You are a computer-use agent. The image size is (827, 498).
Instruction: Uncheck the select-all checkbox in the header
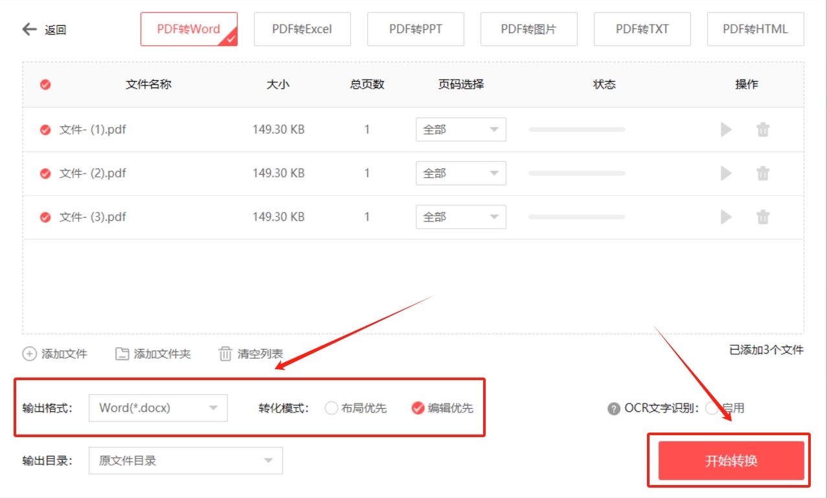(44, 84)
